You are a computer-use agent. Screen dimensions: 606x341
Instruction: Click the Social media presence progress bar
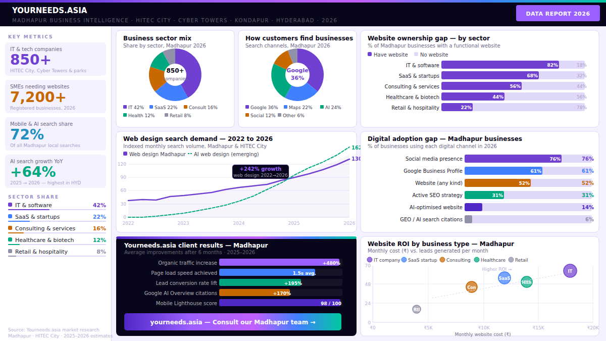513,159
